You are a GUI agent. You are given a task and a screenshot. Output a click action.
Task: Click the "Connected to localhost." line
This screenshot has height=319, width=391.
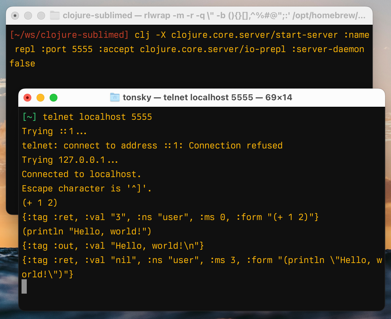coord(81,174)
